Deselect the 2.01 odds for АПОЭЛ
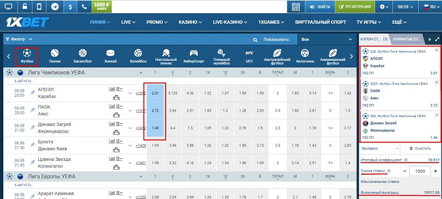The height and width of the screenshot is (199, 442). pos(155,93)
